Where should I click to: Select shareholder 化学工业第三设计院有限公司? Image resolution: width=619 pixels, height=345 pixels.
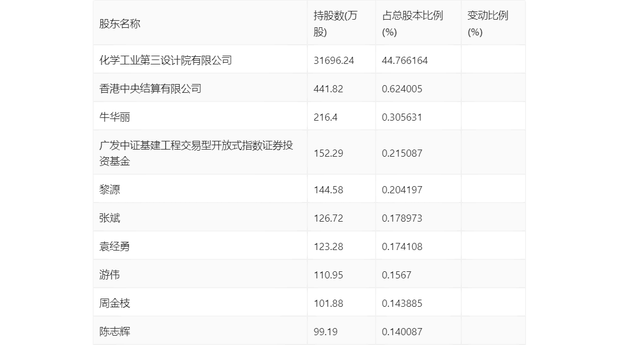tap(165, 61)
